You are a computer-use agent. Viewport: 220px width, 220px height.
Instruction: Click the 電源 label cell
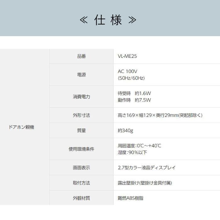click(x=81, y=75)
